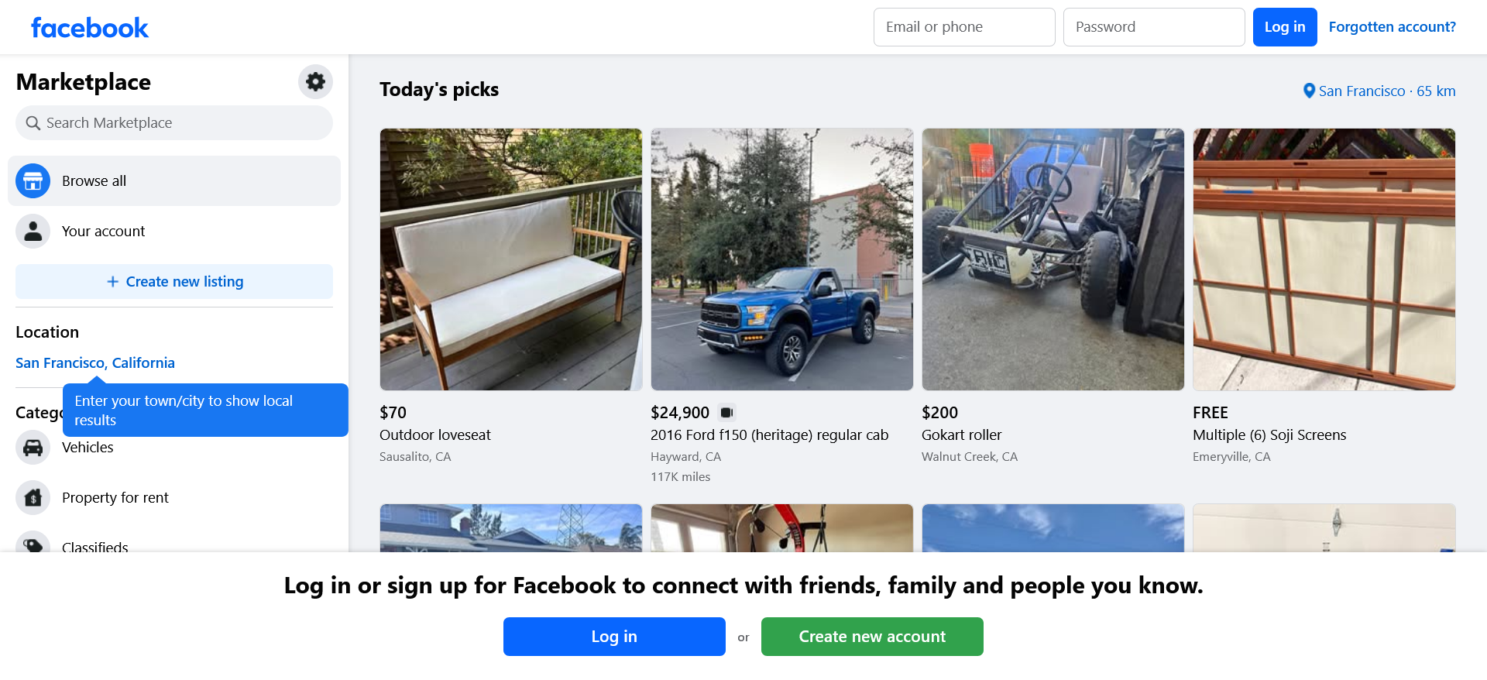Open the Gokart roller listing photo

pos(1053,259)
